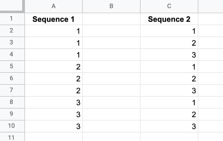Click empty cell B6

coord(111,79)
